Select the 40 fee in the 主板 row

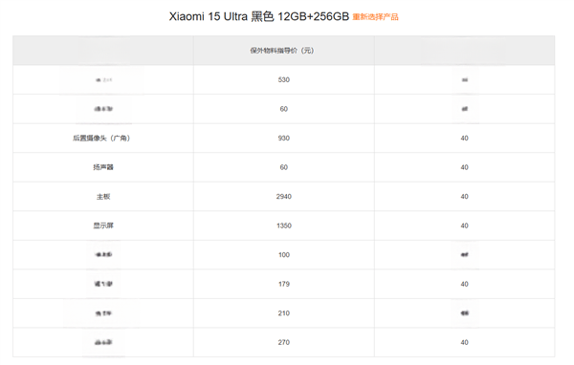(465, 197)
